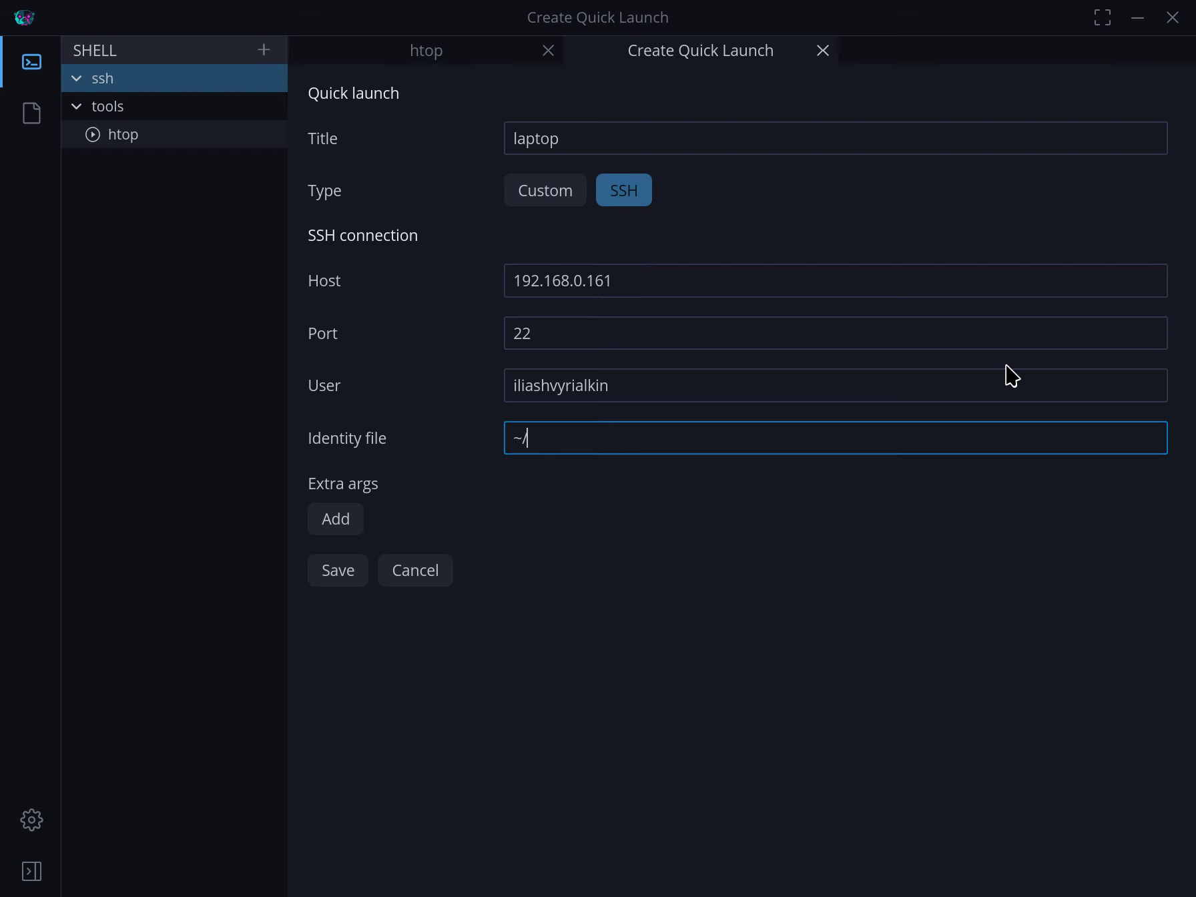Select the tools tree group
Screen dimensions: 1196x897
pyautogui.click(x=174, y=106)
